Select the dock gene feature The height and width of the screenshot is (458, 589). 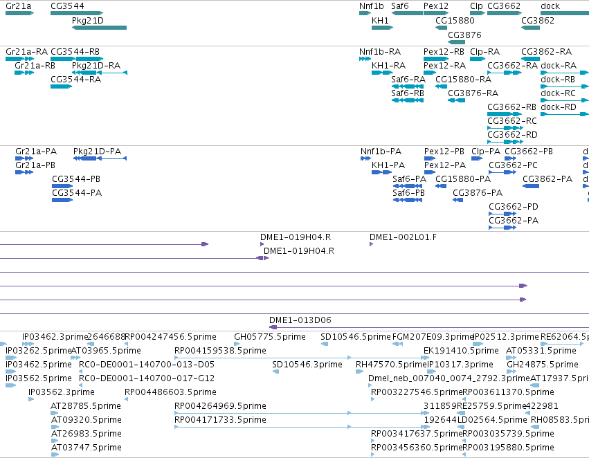(565, 13)
